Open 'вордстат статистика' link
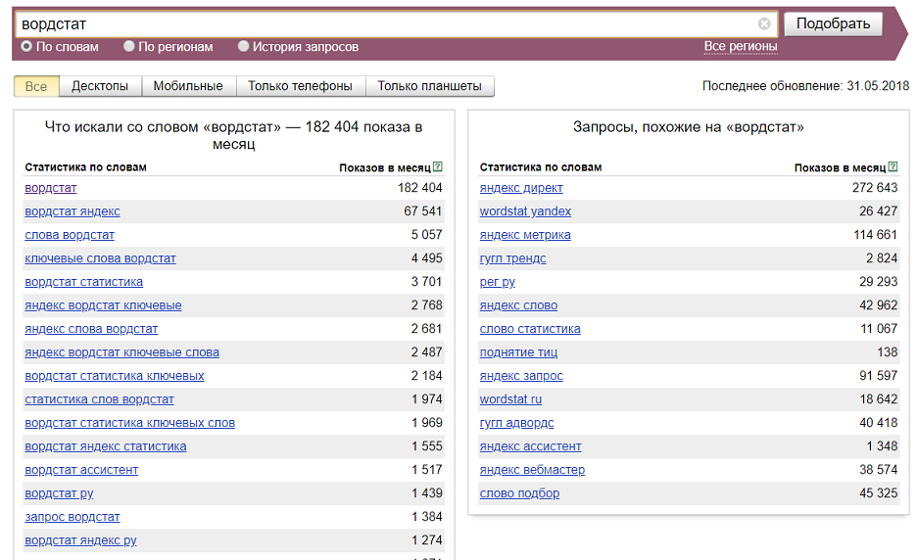Viewport: 917px width, 560px height. pyautogui.click(x=83, y=282)
